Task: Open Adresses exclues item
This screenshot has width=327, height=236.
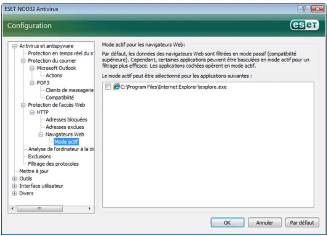Action: coord(65,127)
